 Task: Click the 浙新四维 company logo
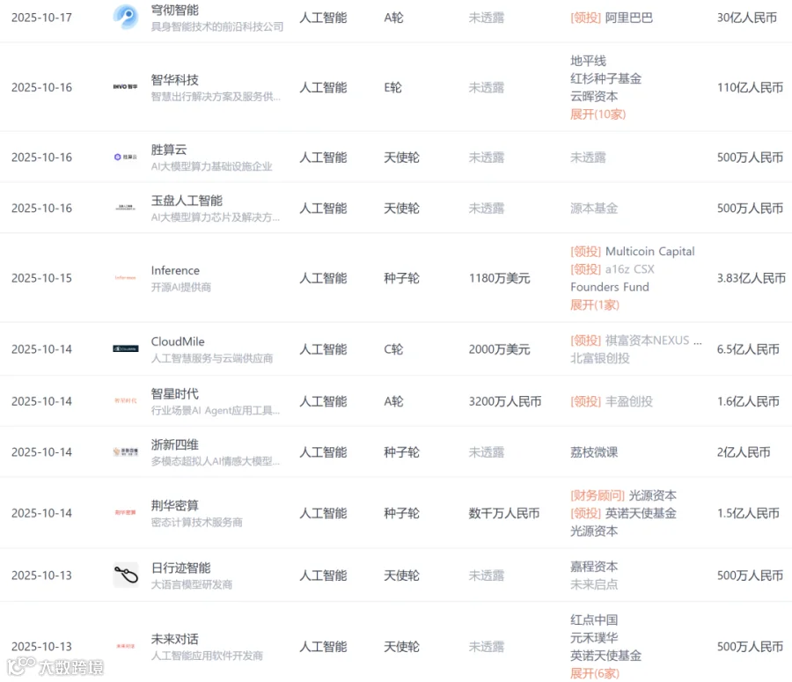tap(125, 451)
